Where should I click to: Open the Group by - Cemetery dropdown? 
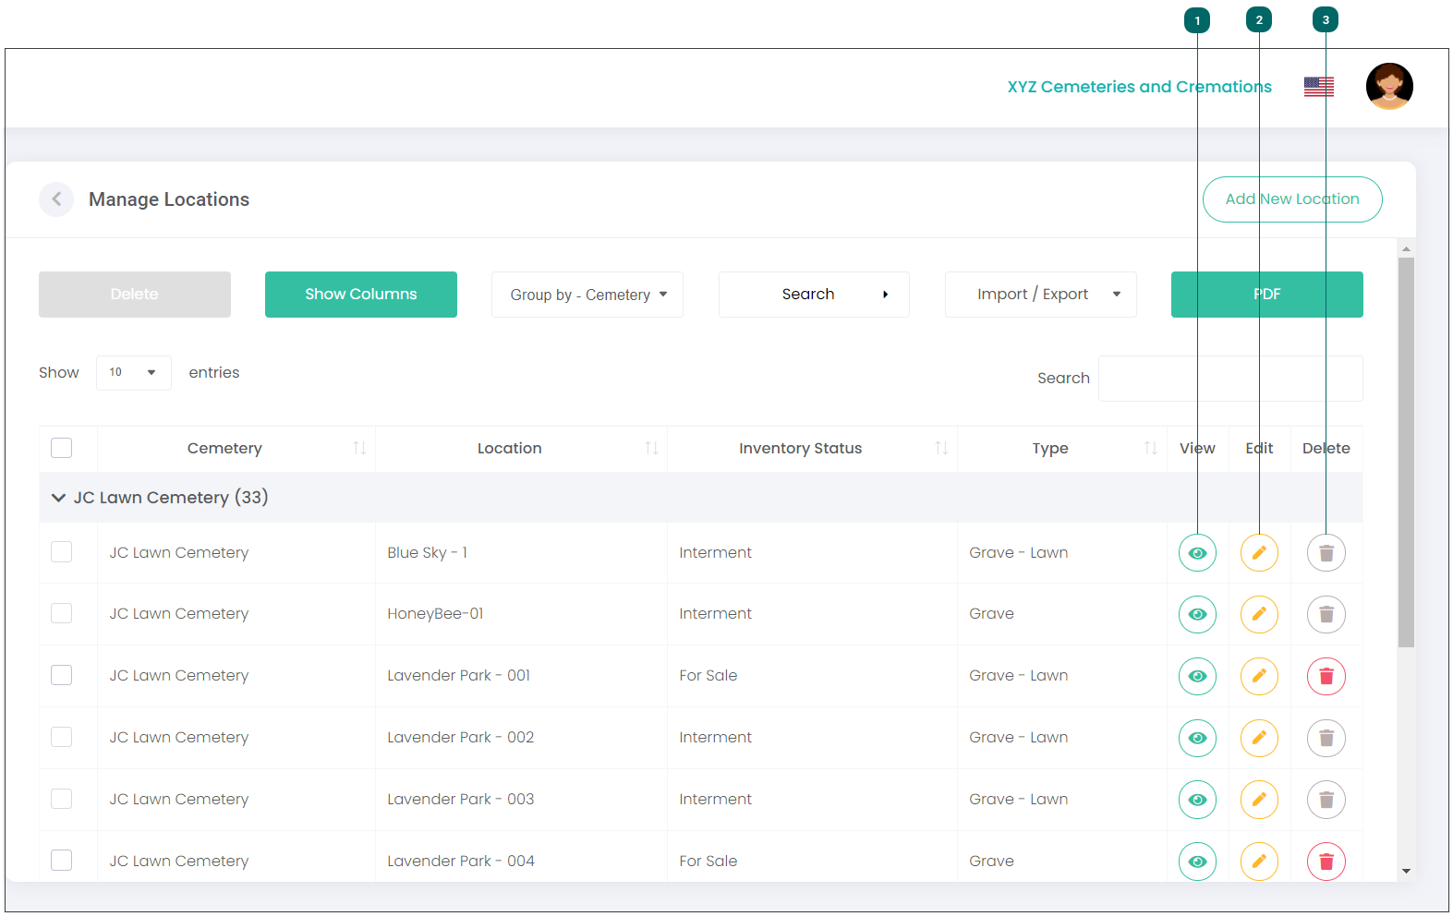point(587,295)
